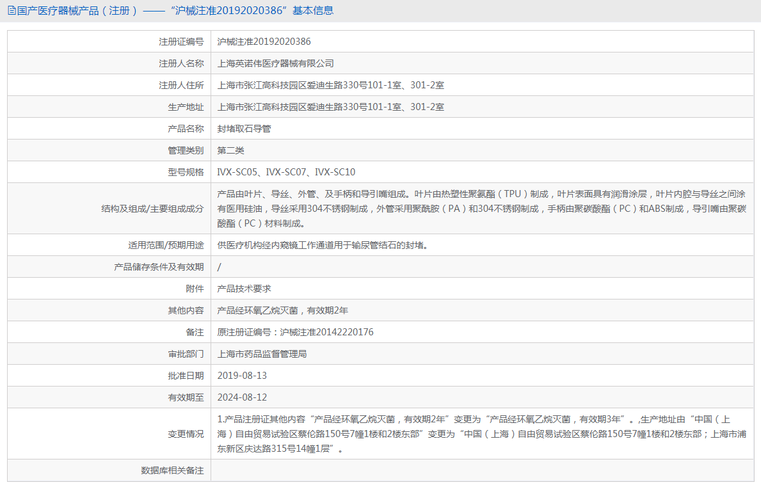Click the 审批部门 label
Screen dimensions: 761x487
[x=186, y=354]
